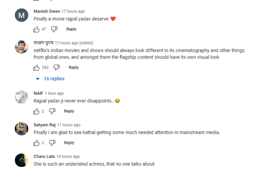
Task: Open Satyam Raj's channel name link
Action: point(44,125)
